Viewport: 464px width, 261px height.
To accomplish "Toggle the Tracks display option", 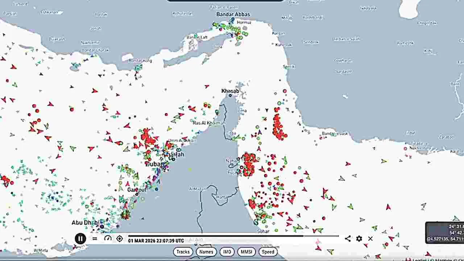I will [183, 252].
